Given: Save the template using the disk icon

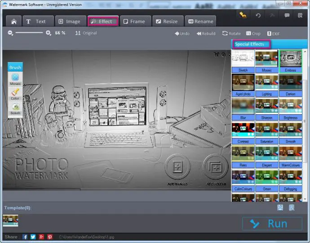Looking at the screenshot, I should 280,207.
